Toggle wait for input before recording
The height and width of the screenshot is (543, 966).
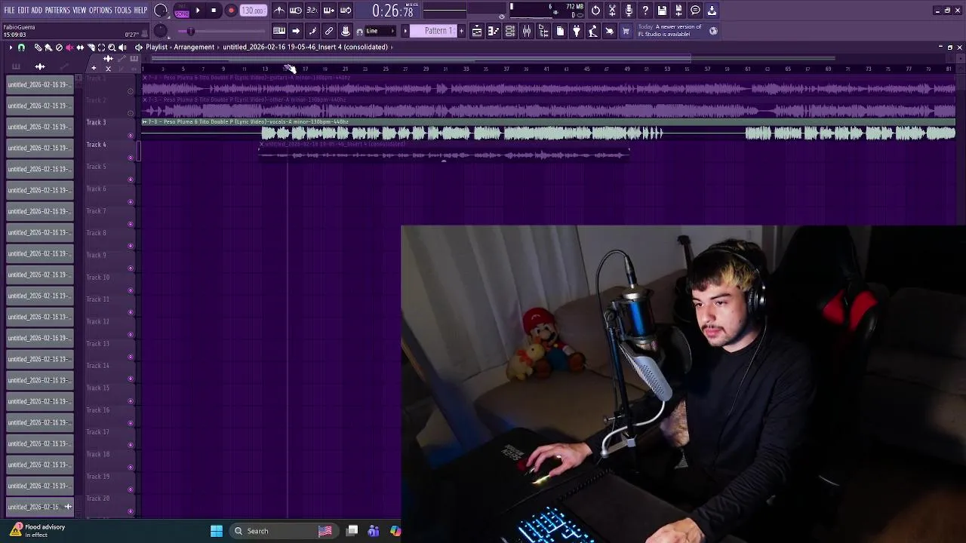pos(296,11)
